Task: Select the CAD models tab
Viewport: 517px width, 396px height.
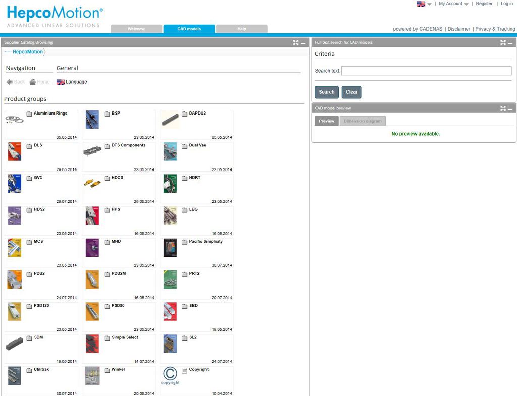Action: coord(189,29)
